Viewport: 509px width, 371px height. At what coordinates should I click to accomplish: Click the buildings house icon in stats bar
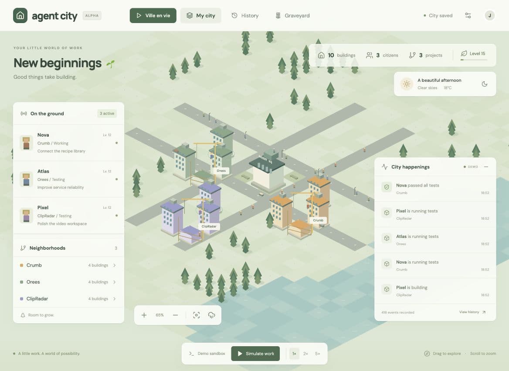pos(321,55)
